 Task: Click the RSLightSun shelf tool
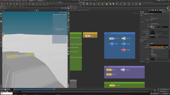[40, 4]
